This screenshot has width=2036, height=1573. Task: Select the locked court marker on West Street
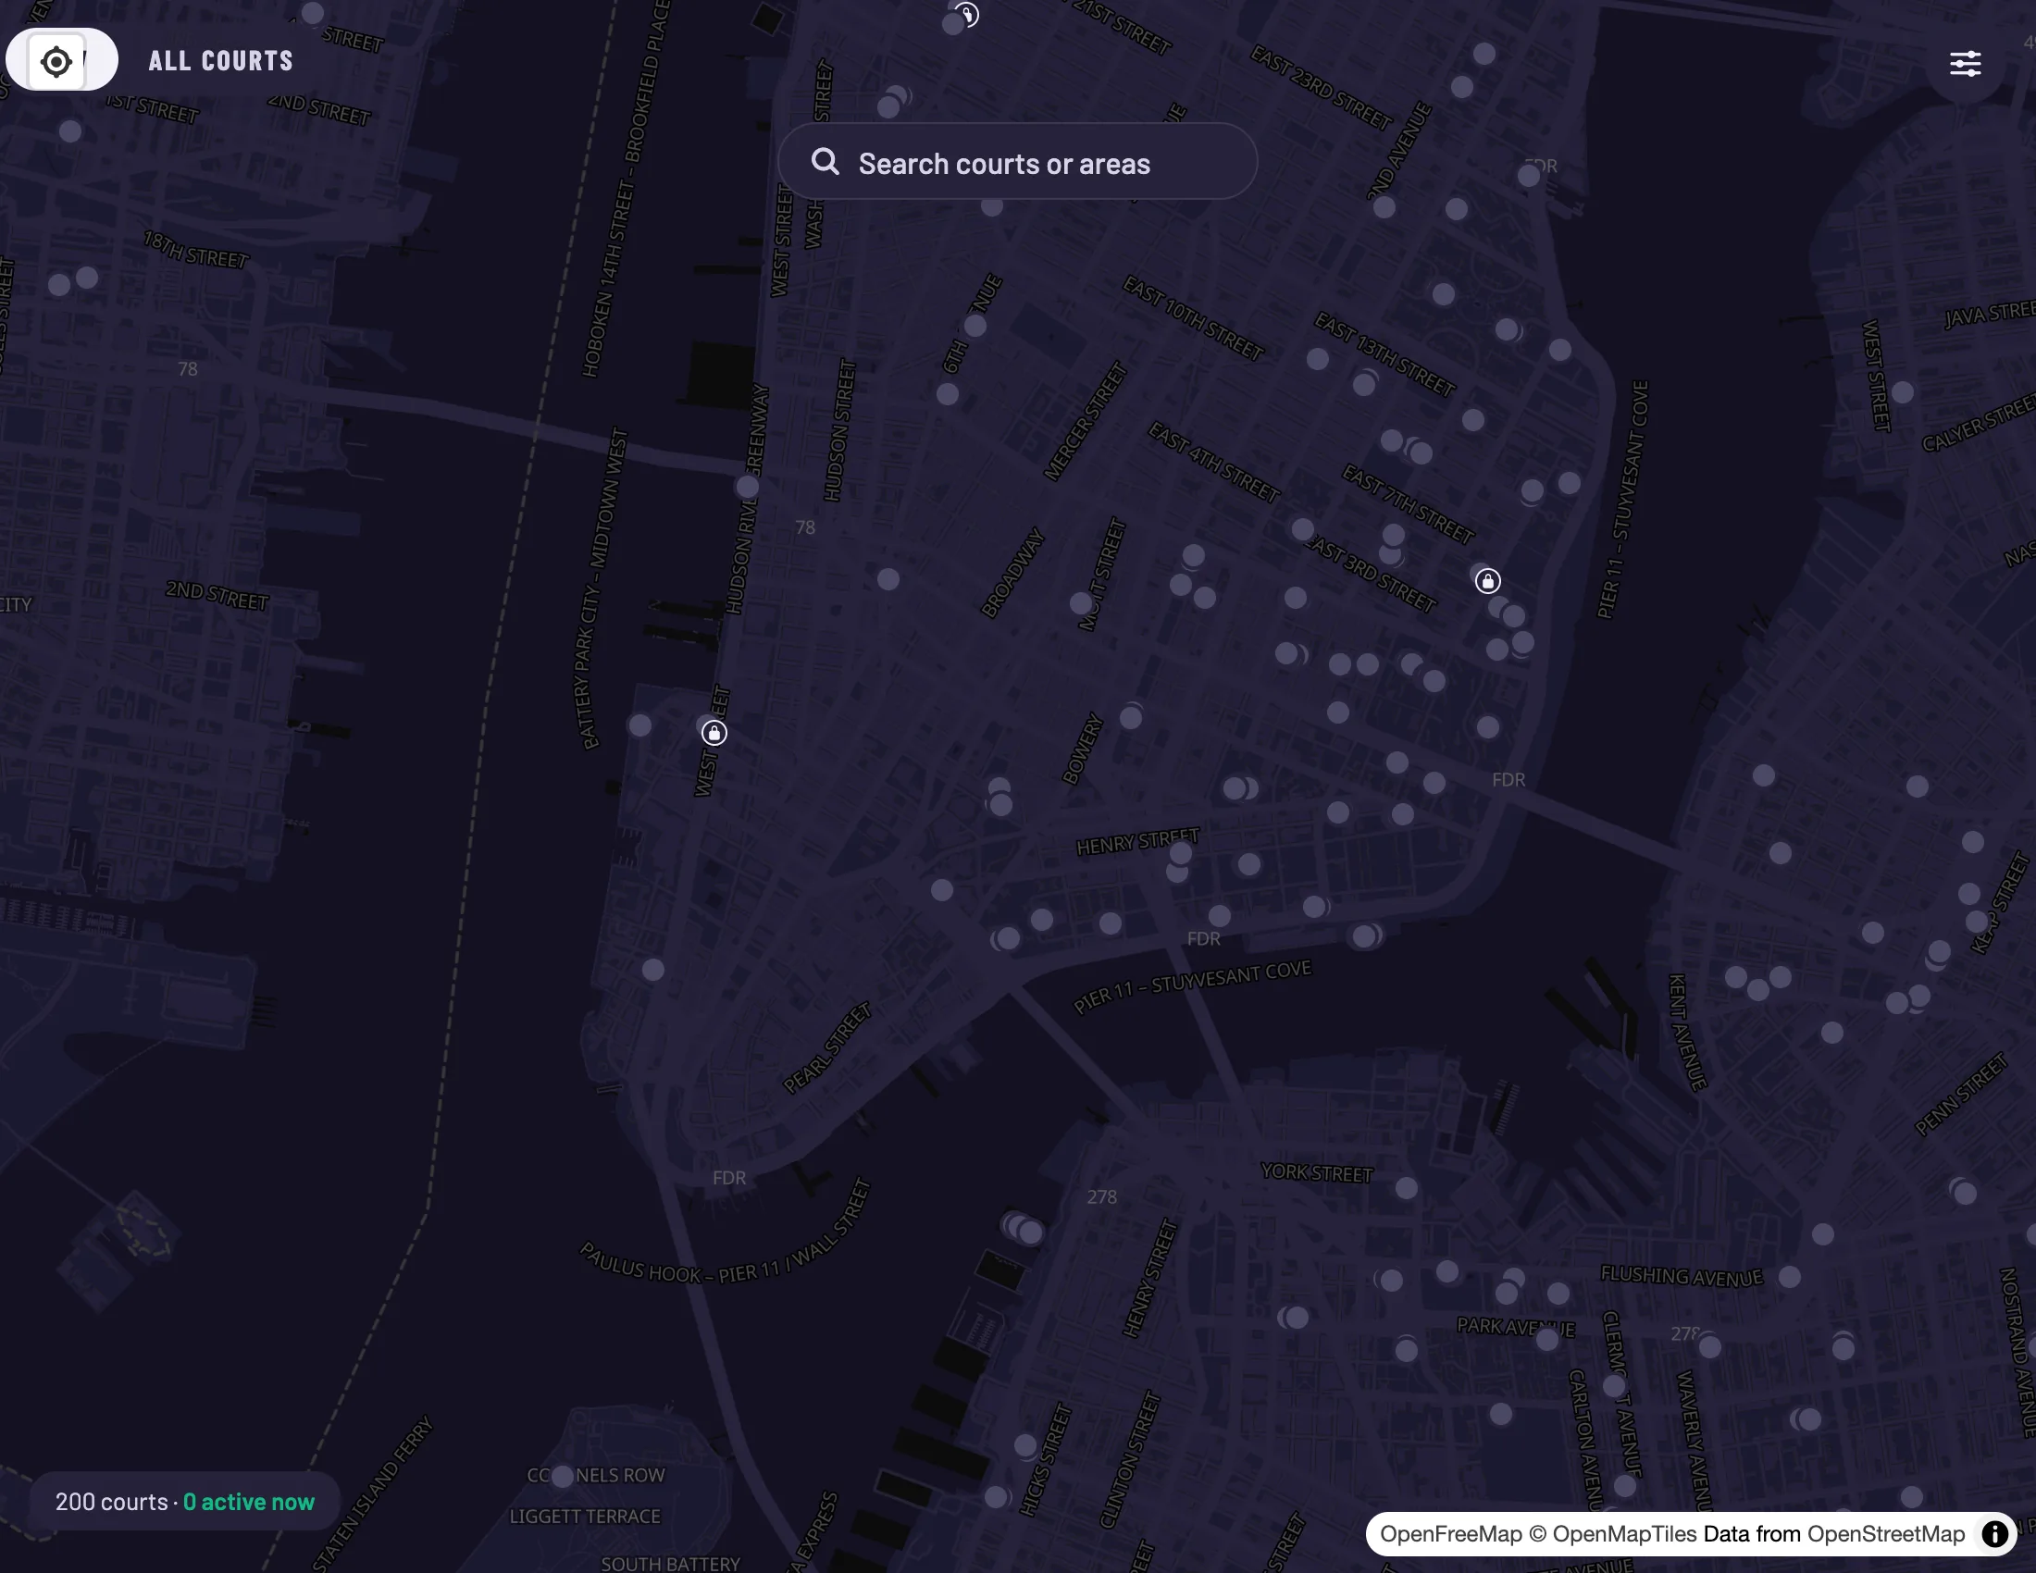[714, 734]
